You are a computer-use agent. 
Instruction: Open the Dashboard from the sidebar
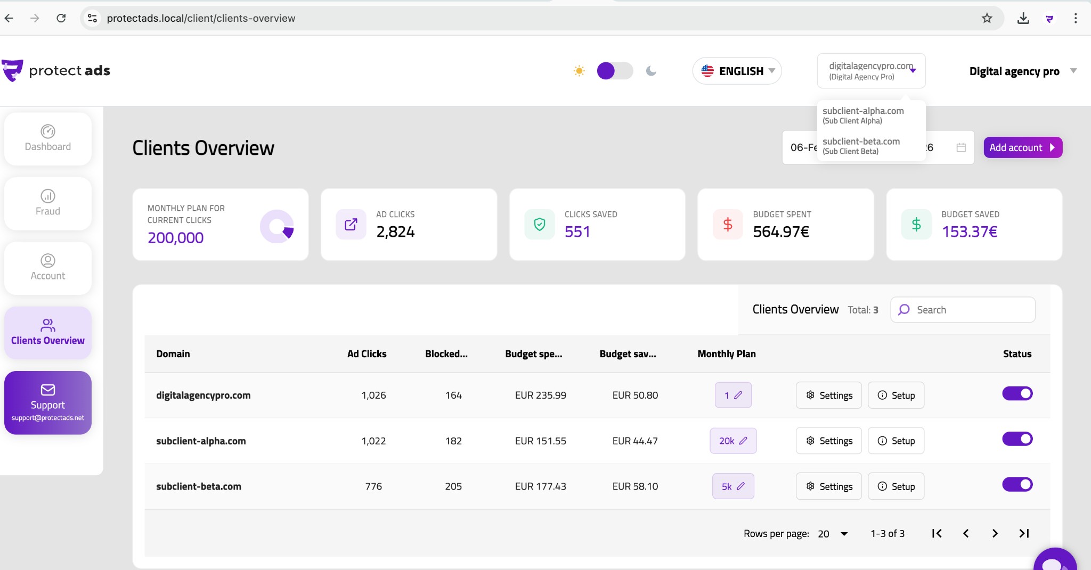click(x=47, y=139)
